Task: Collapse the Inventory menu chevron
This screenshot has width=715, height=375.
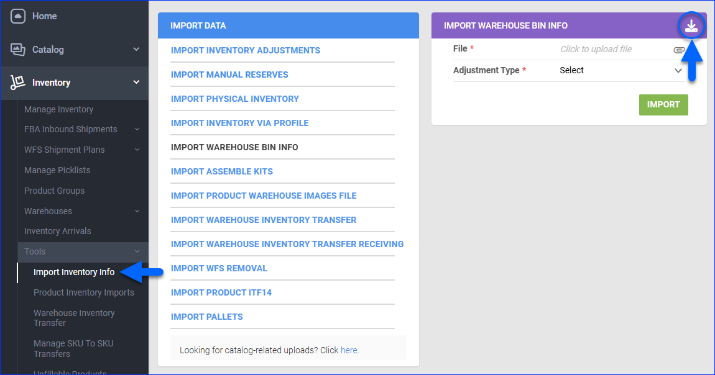Action: [x=136, y=83]
